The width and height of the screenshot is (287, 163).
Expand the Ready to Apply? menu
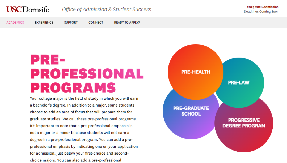pos(127,23)
